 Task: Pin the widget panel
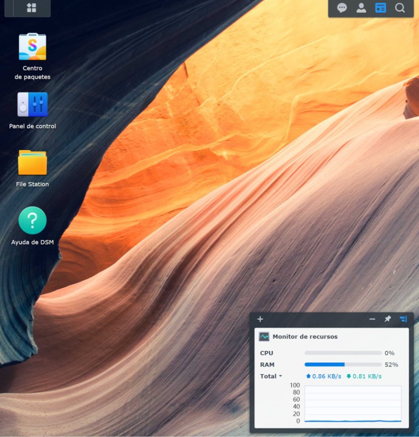tap(388, 319)
